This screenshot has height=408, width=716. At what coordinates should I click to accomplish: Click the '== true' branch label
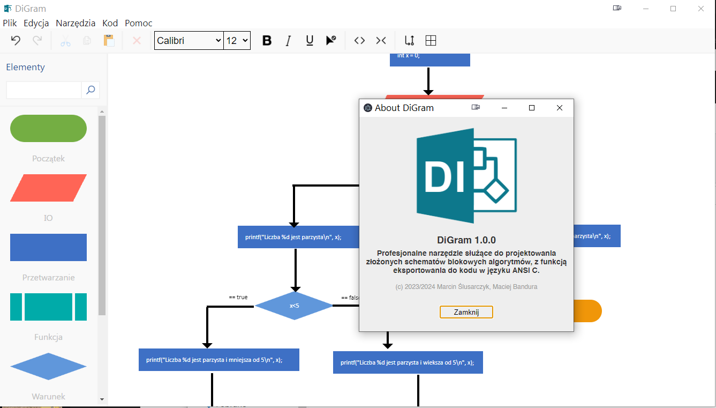(238, 297)
